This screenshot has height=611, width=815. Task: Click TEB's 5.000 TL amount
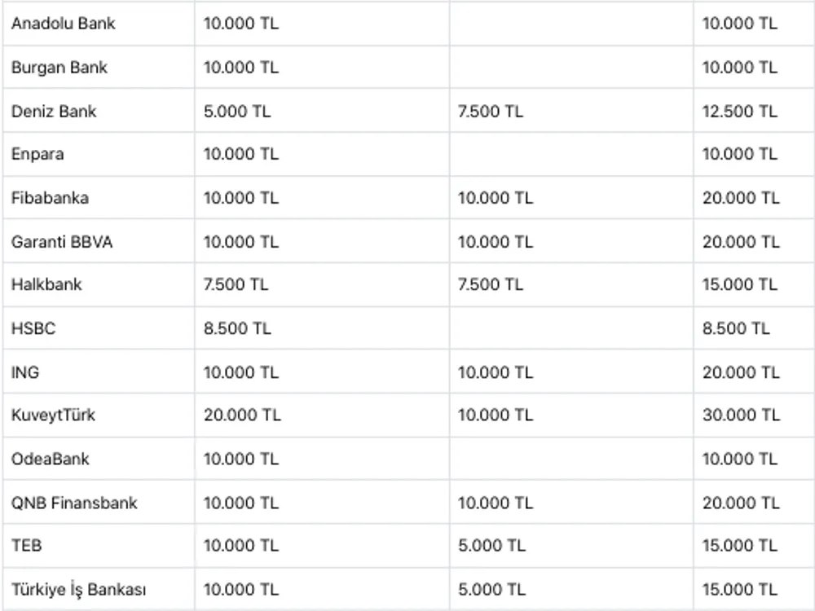click(x=491, y=546)
